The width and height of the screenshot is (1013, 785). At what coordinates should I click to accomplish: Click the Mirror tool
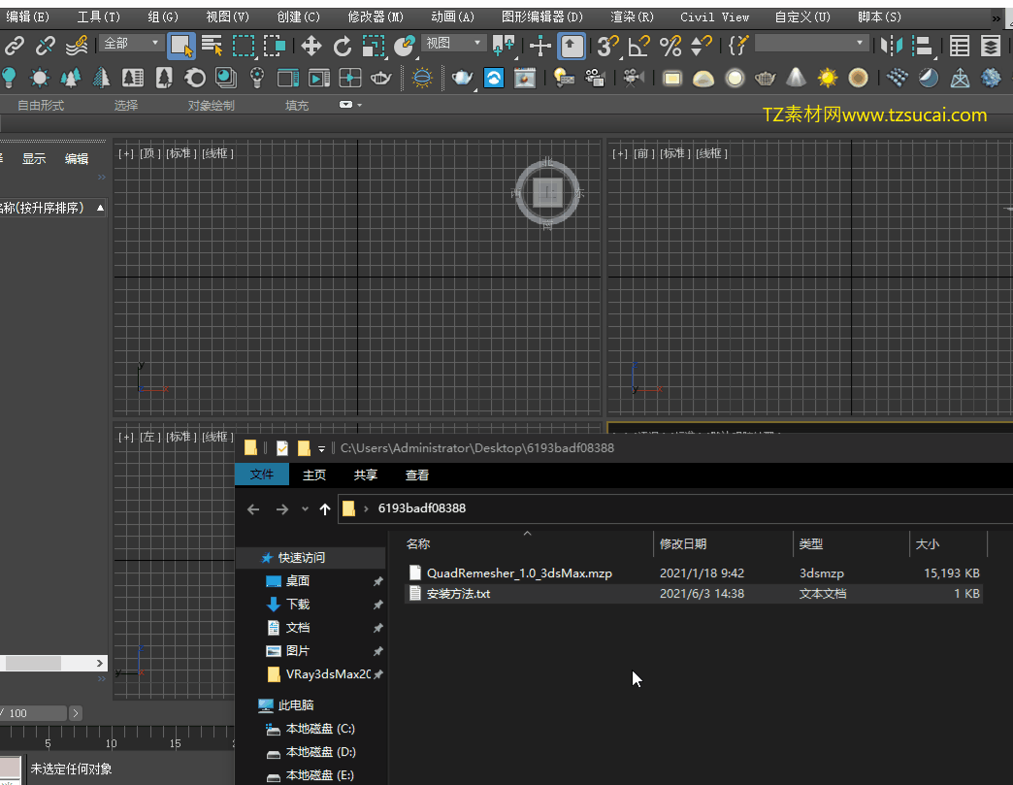pos(892,46)
